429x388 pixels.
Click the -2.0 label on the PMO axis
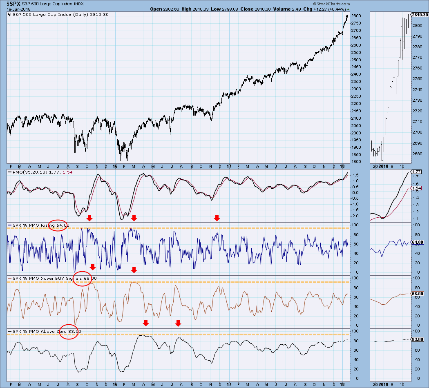point(355,216)
